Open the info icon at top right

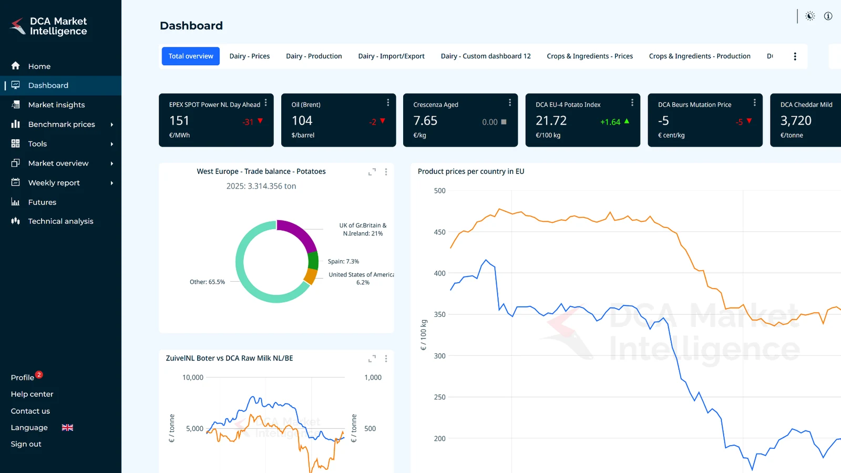point(828,16)
